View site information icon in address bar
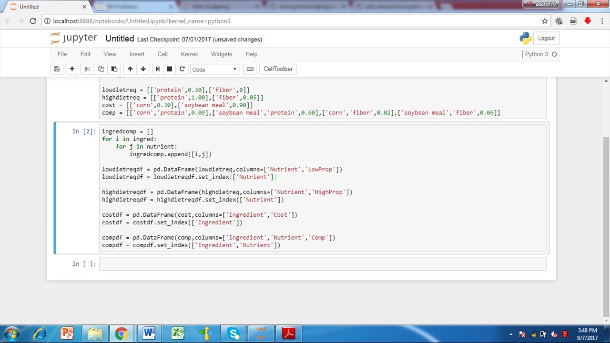Screen dimensions: 610x343 click(47, 21)
